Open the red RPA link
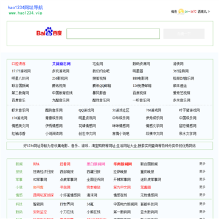The height and width of the screenshot is (219, 219). click(36, 164)
